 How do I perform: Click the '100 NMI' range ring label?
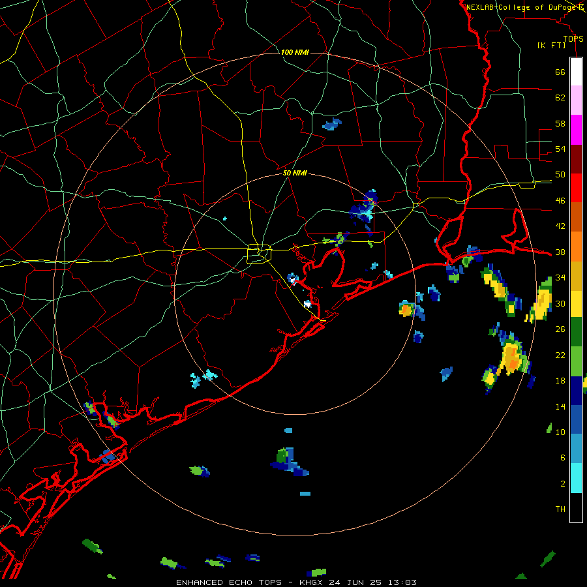(295, 52)
